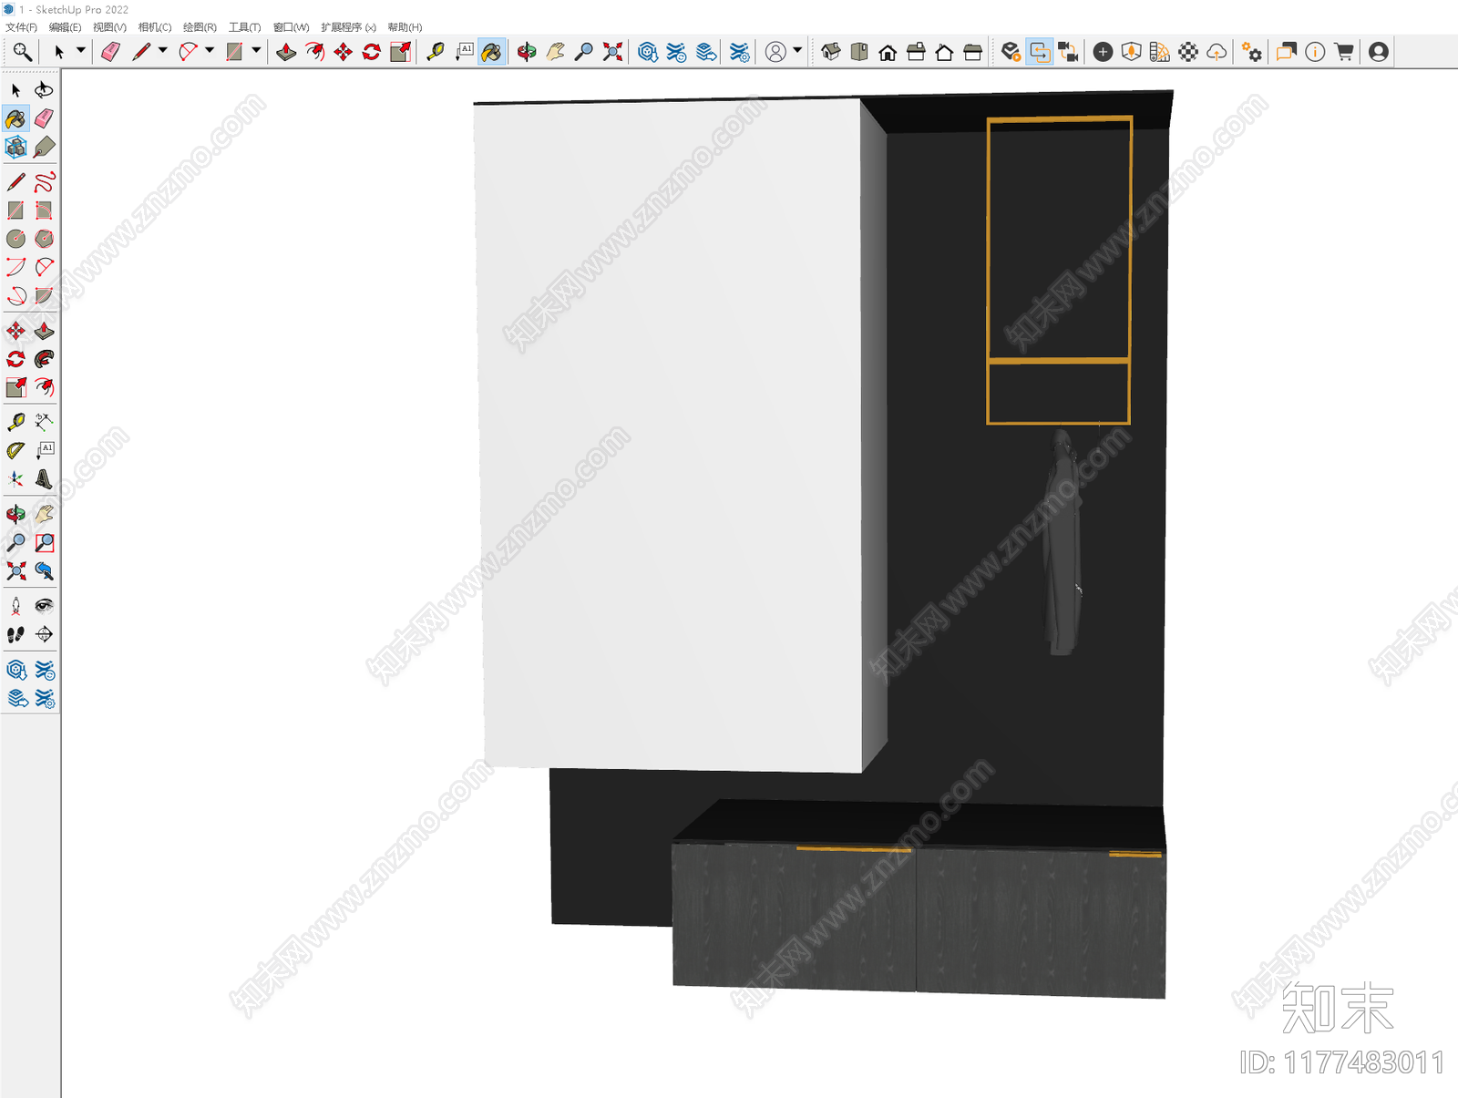Switch to Iso view

click(x=830, y=52)
